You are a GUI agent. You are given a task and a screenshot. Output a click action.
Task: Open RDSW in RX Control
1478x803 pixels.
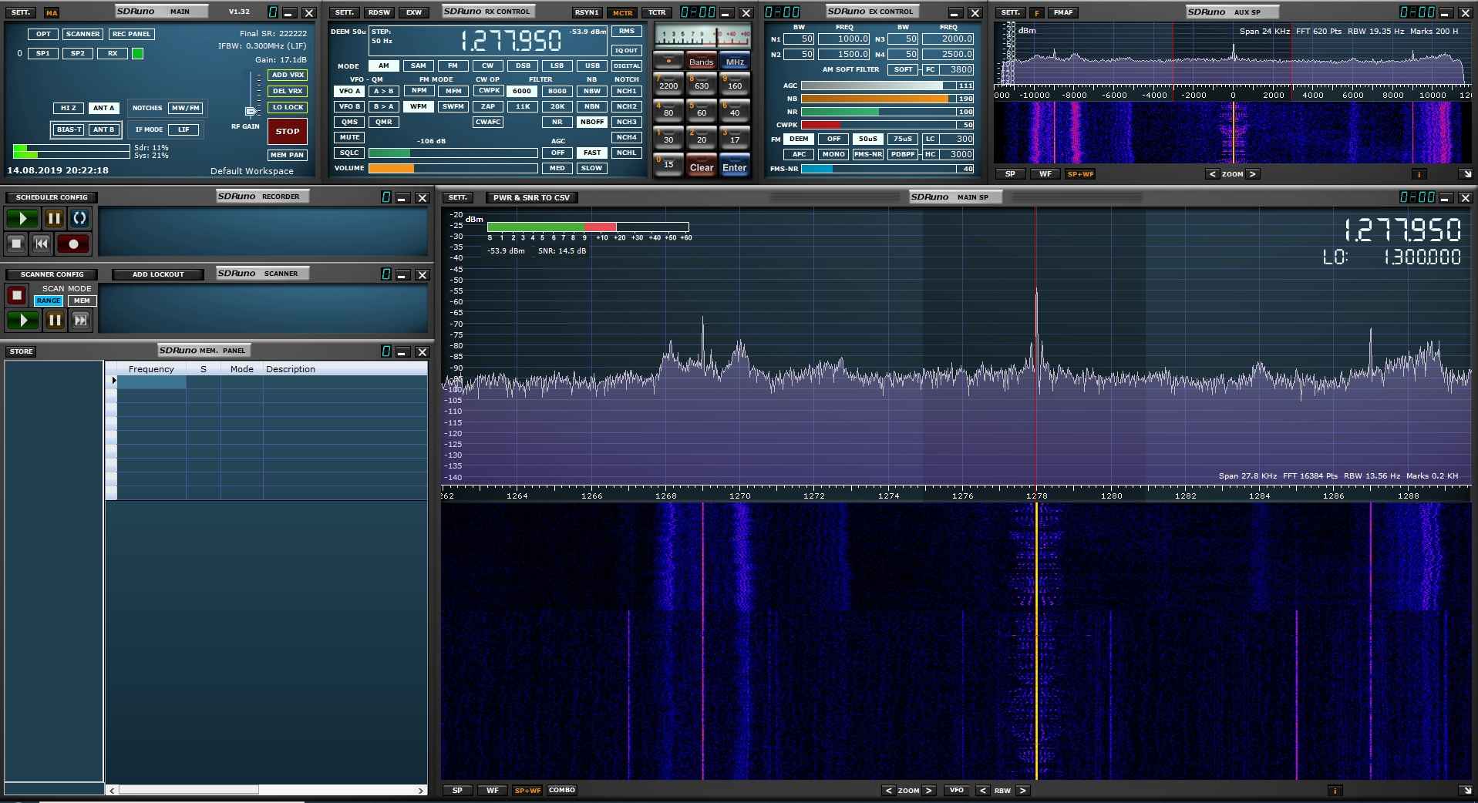(x=379, y=12)
